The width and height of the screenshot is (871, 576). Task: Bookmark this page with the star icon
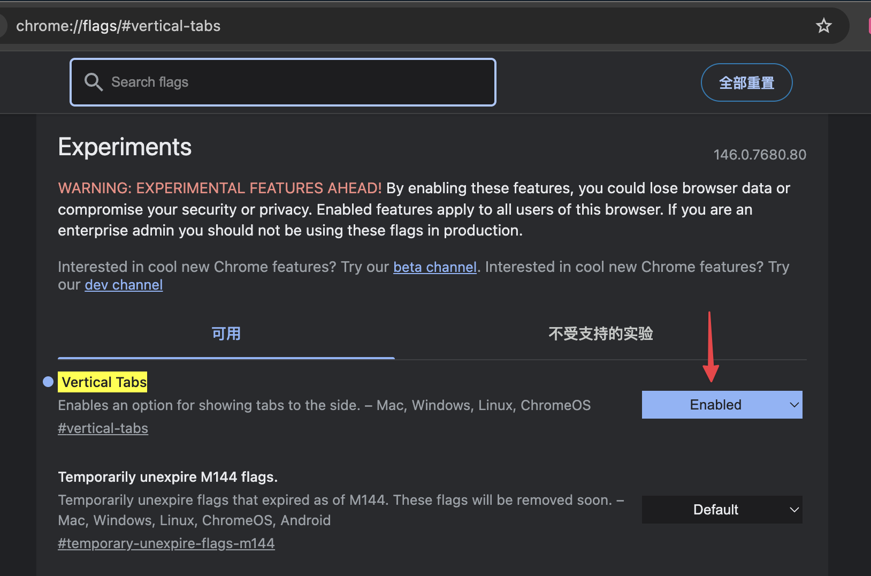click(x=823, y=26)
